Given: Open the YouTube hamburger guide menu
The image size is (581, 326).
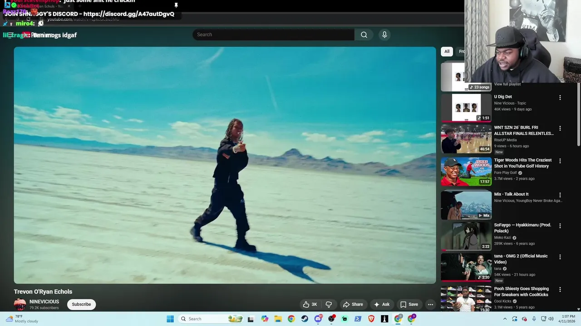Looking at the screenshot, I should click(x=10, y=35).
